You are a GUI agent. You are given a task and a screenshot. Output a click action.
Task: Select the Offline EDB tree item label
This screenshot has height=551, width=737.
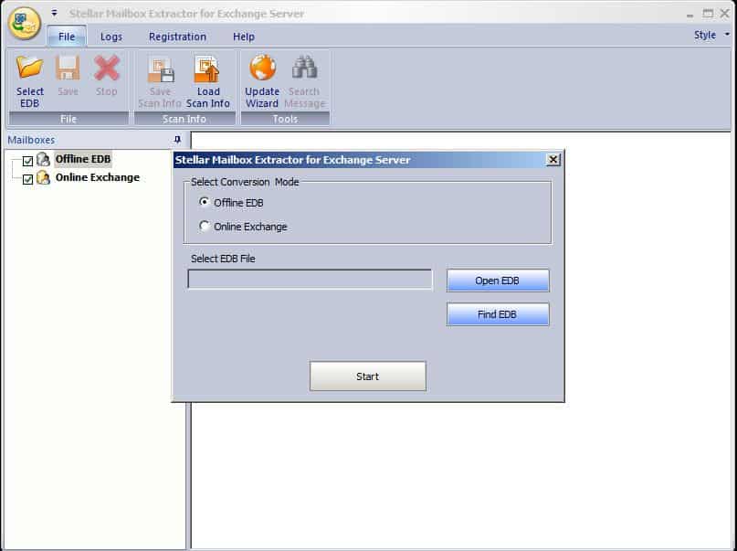click(x=83, y=159)
